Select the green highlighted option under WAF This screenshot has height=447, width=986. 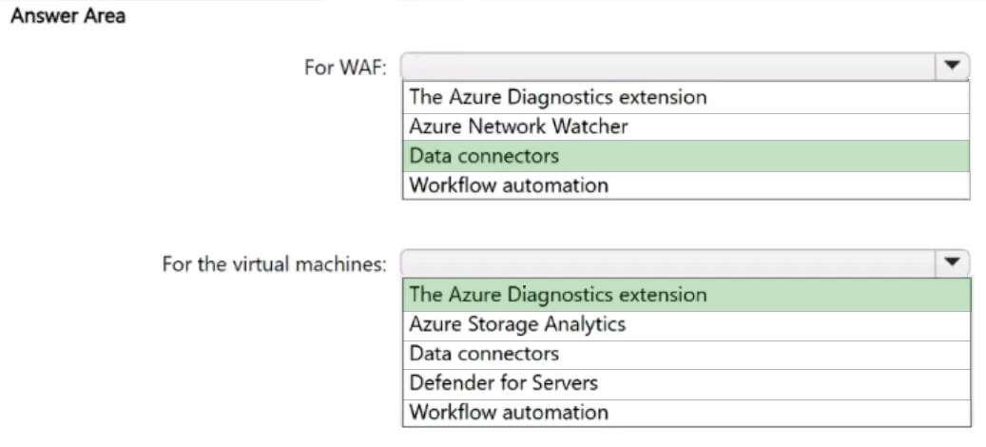[x=685, y=155]
